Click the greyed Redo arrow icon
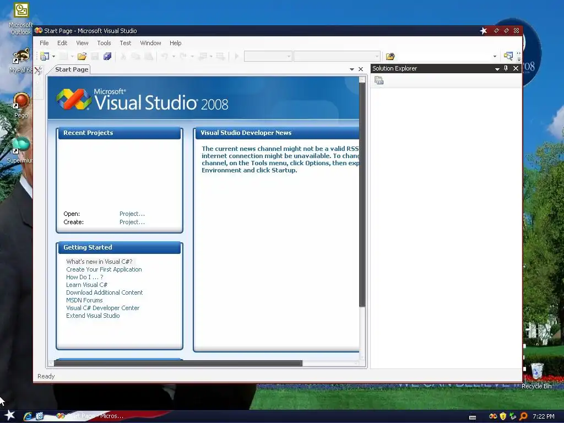Viewport: 564px width, 423px height. tap(183, 56)
